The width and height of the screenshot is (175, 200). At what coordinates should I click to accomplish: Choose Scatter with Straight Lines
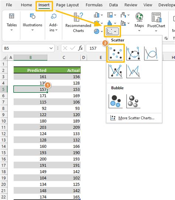[x=133, y=71]
